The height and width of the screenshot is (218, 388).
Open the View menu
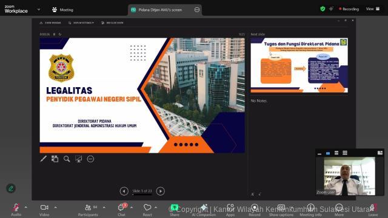(373, 9)
